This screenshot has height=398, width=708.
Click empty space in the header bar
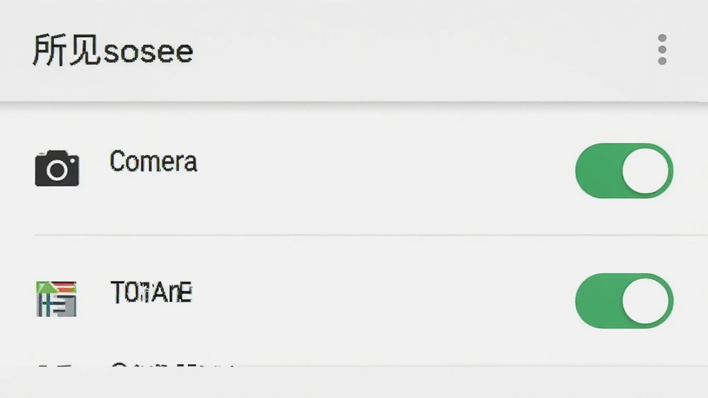coord(407,50)
